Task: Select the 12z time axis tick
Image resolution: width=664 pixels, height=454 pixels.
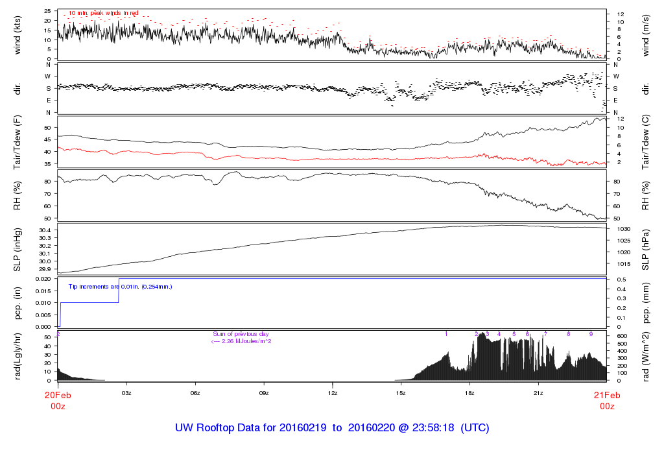Action: [333, 393]
